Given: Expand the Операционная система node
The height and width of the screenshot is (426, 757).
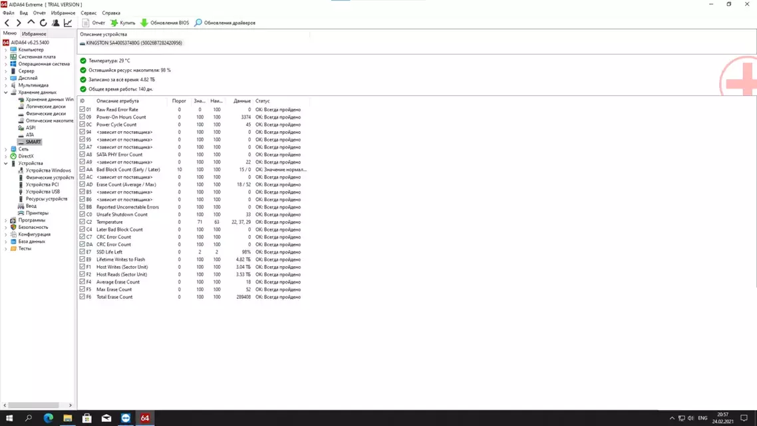Looking at the screenshot, I should click(6, 64).
